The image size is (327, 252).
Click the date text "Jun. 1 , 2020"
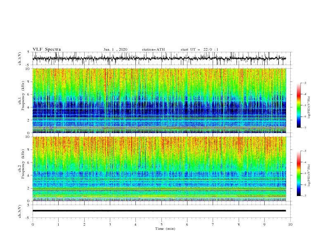tap(115, 49)
